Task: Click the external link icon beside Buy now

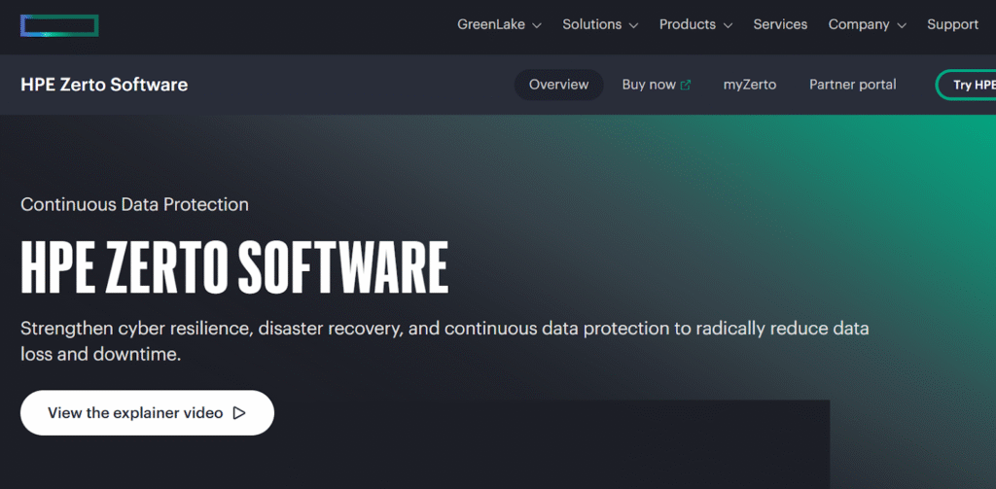Action: click(686, 86)
